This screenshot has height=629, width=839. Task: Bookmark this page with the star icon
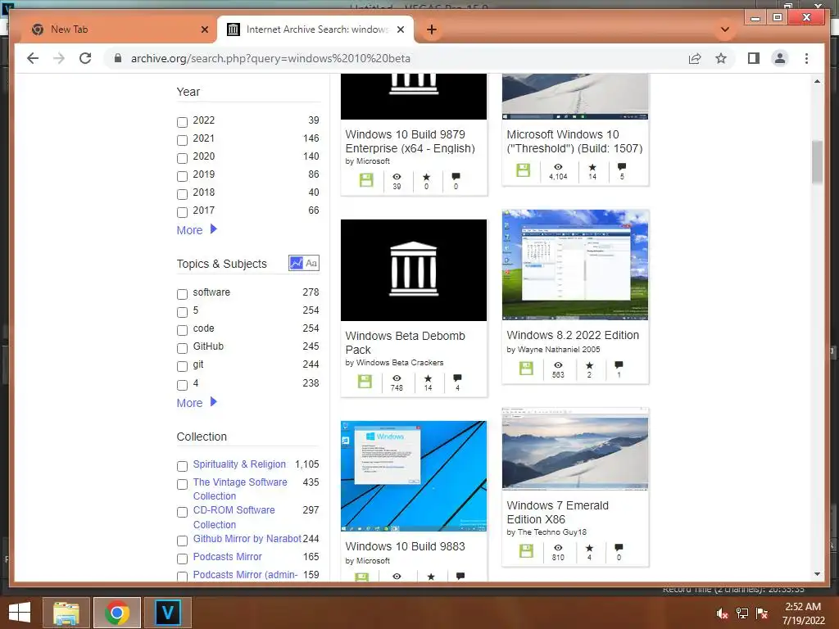(721, 58)
